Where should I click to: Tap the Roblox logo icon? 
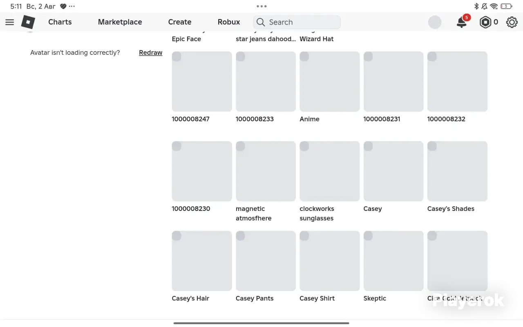coord(28,22)
